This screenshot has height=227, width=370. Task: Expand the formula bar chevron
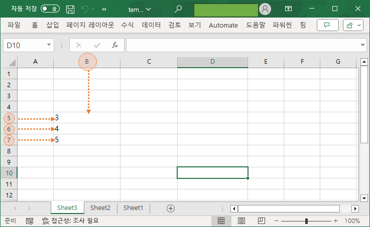pos(363,45)
